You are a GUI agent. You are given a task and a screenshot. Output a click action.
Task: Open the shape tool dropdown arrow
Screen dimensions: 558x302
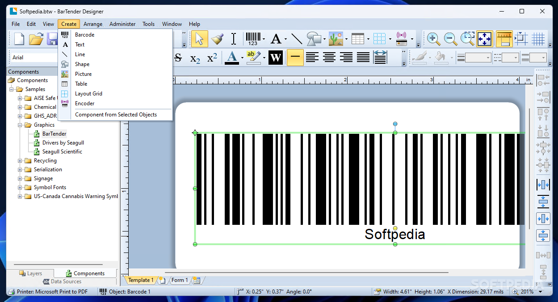pos(325,39)
